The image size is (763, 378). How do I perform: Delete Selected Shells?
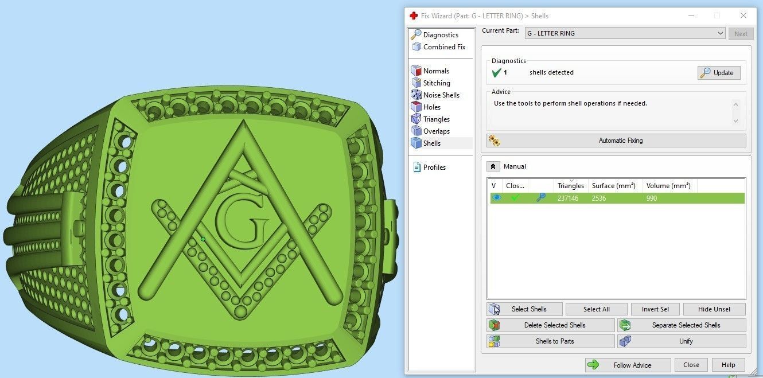tap(550, 325)
